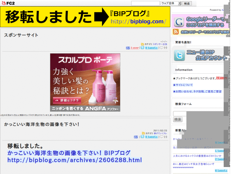The height and width of the screenshot is (174, 233).
Task: Open the 72 users bookmark link
Action: 222,78
